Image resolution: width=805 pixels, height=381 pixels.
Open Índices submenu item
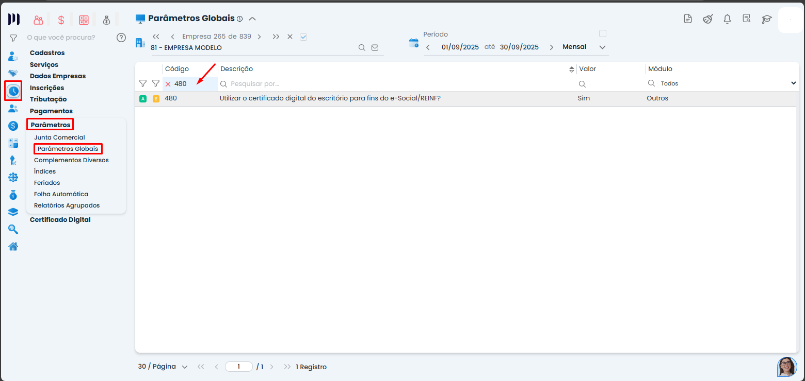pyautogui.click(x=45, y=171)
